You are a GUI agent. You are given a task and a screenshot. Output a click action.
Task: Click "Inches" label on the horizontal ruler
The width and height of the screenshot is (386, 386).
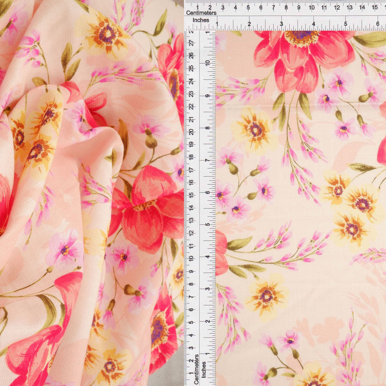pyautogui.click(x=201, y=20)
